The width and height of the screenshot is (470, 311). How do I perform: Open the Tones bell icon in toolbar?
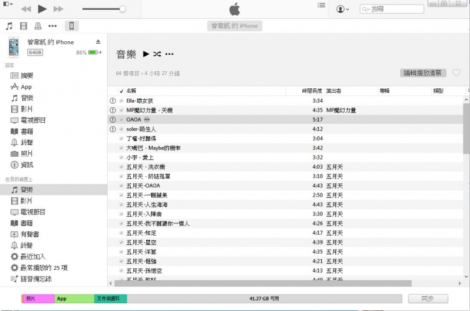tap(38, 26)
